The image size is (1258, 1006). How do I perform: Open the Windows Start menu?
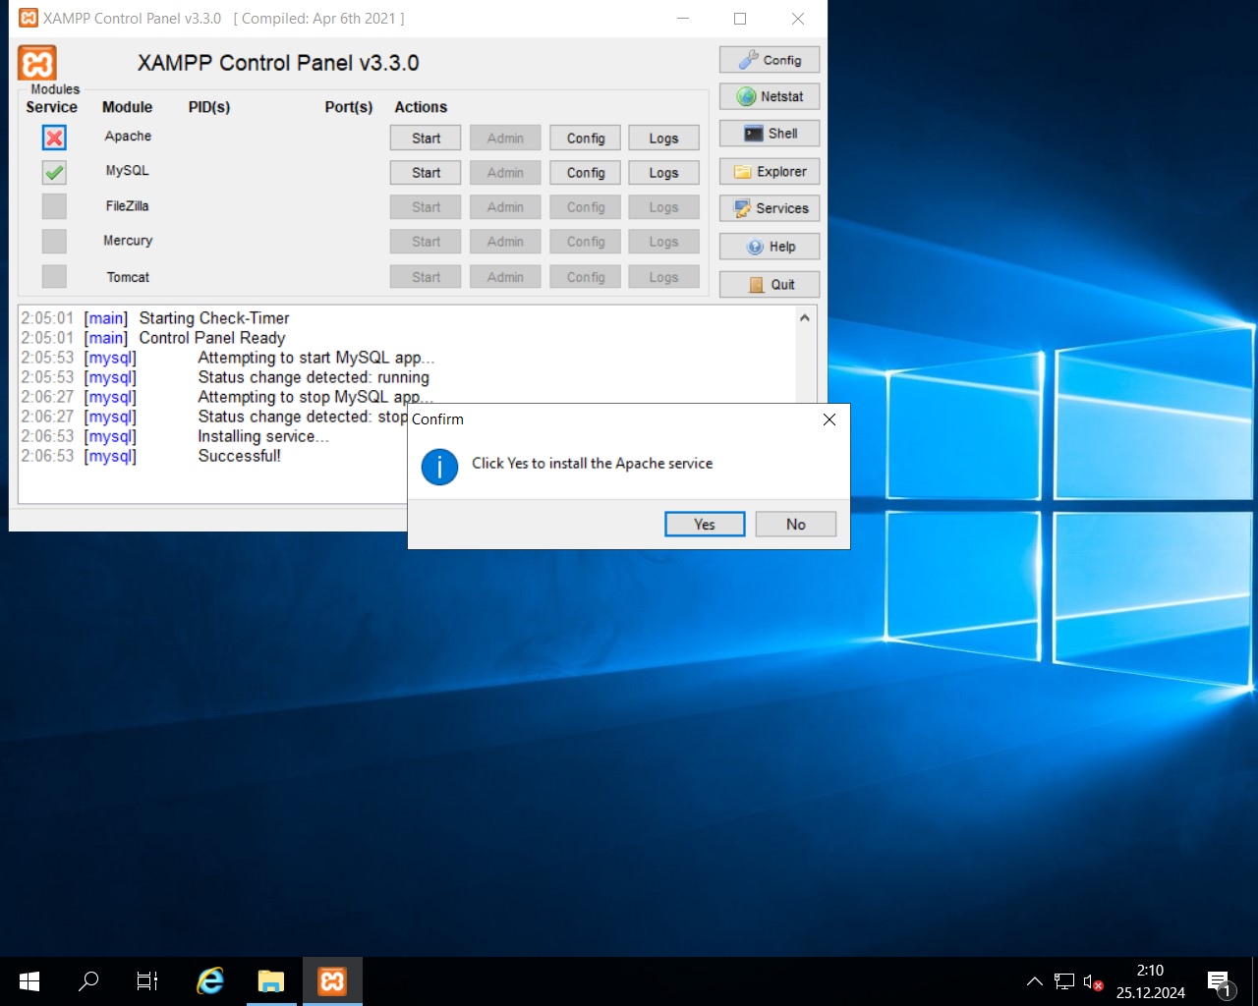coord(29,979)
